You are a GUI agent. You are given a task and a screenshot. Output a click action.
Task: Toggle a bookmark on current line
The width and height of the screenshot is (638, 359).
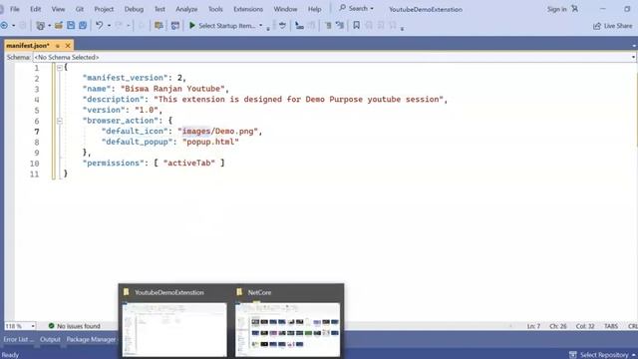pos(356,25)
